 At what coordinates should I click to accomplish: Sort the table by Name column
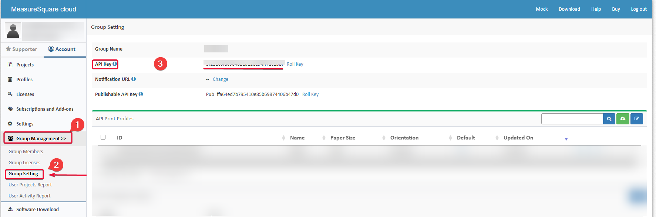[297, 138]
